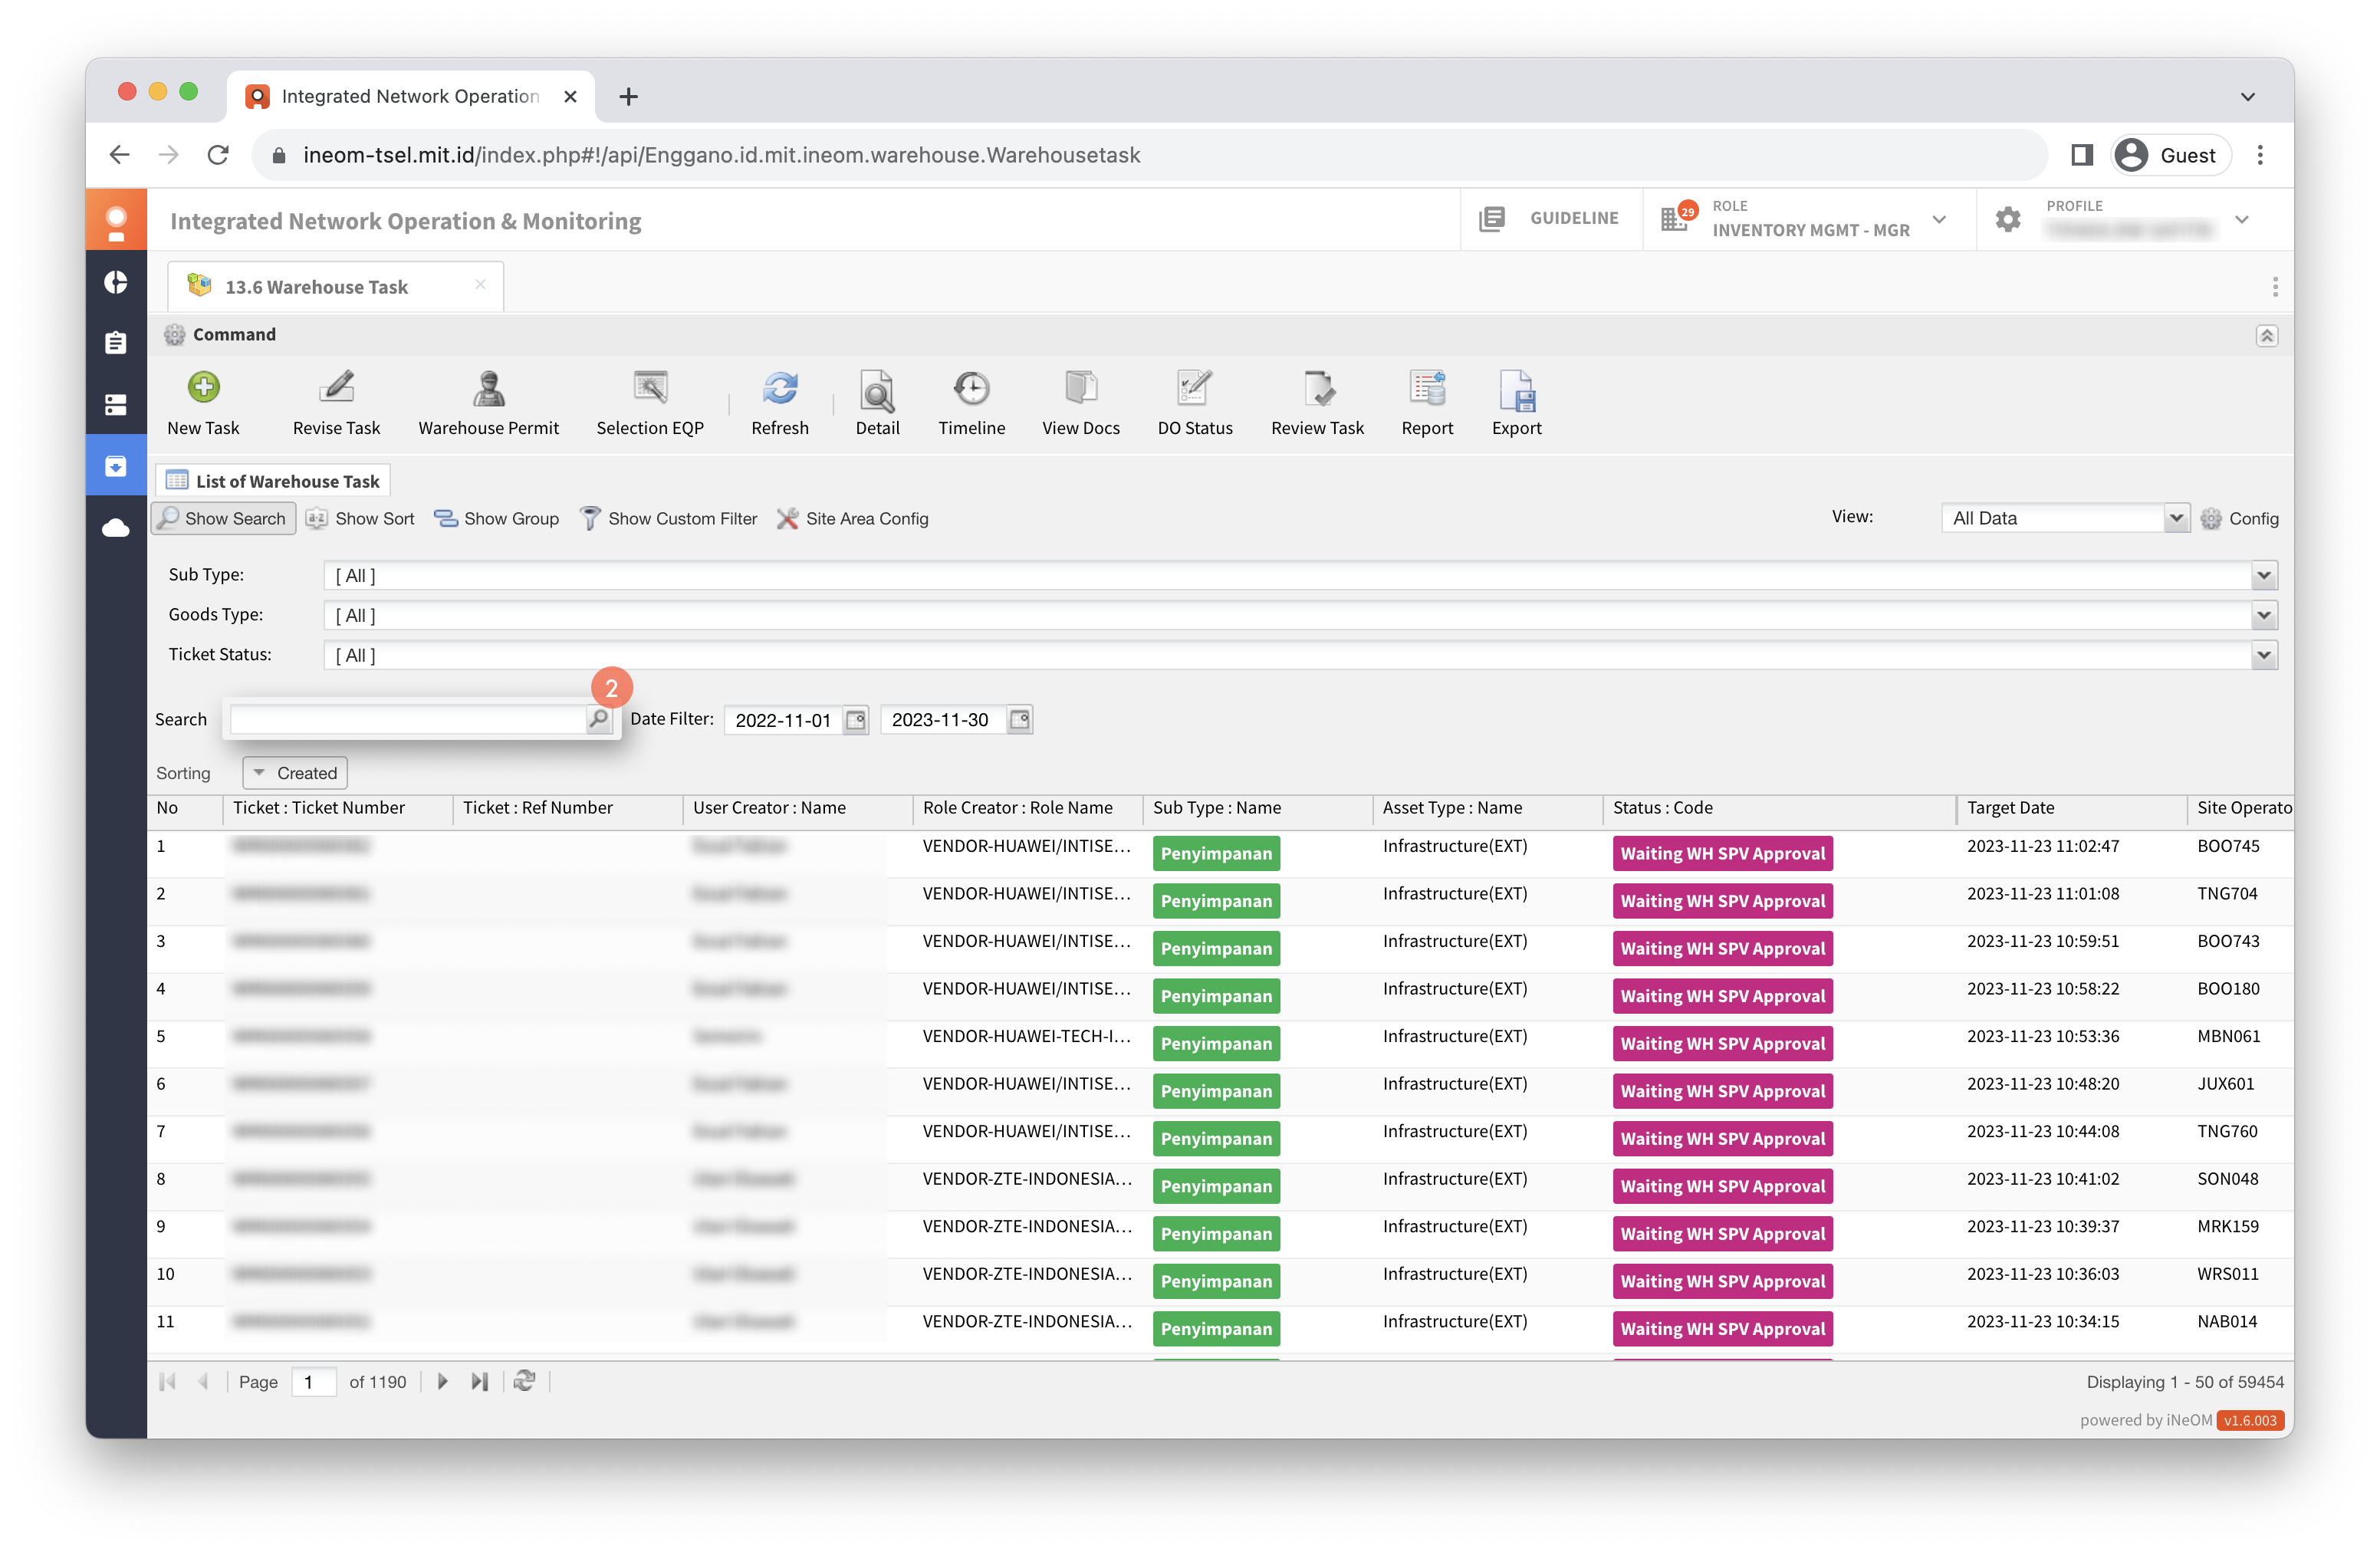The width and height of the screenshot is (2380, 1552).
Task: Show the Timeline command
Action: (971, 403)
